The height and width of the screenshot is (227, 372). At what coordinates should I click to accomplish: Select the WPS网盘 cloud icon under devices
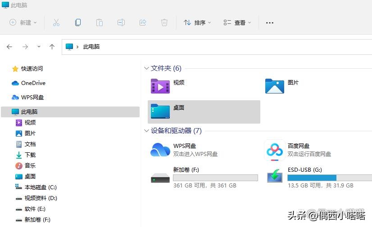160,150
